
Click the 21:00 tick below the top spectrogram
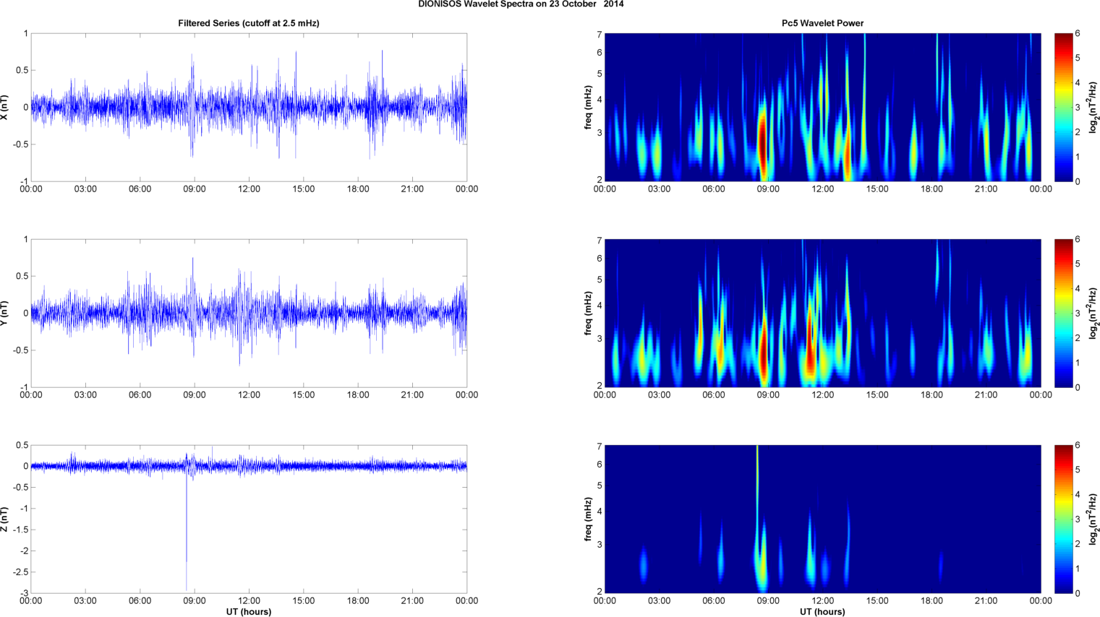click(x=986, y=189)
